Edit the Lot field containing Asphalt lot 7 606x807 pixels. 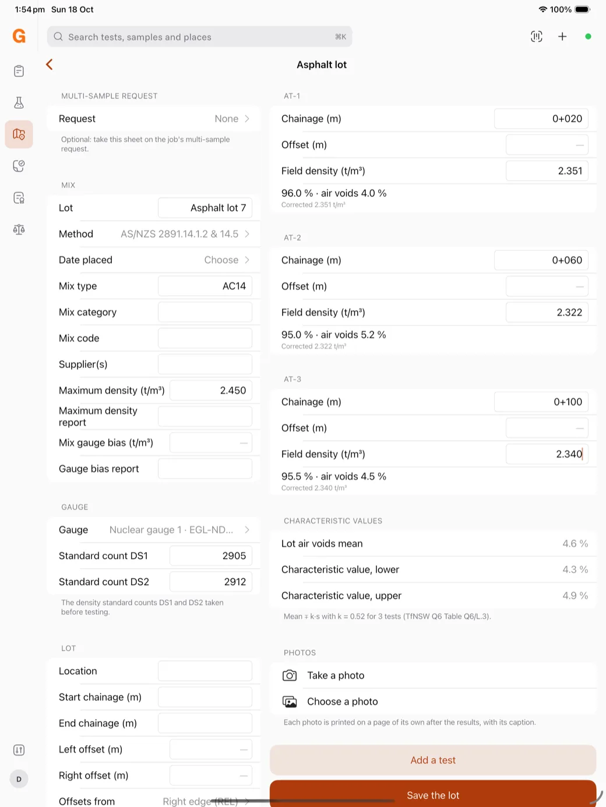205,208
